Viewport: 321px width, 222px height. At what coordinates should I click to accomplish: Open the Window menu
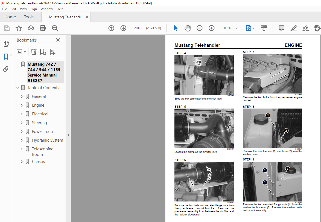pos(47,9)
